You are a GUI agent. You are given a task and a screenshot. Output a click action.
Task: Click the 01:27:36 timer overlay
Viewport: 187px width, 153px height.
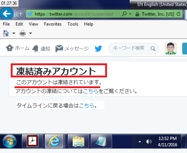click(9, 3)
